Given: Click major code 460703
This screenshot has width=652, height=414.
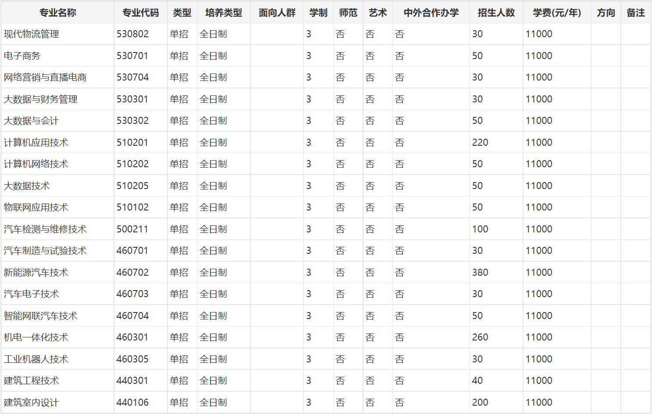Looking at the screenshot, I should coord(132,294).
